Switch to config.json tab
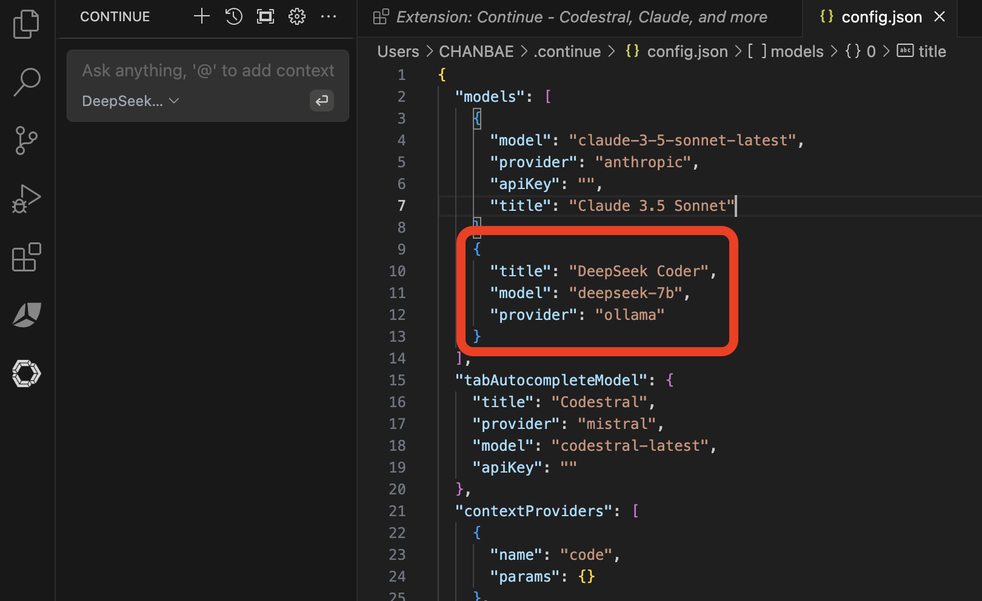This screenshot has height=601, width=982. pos(870,17)
